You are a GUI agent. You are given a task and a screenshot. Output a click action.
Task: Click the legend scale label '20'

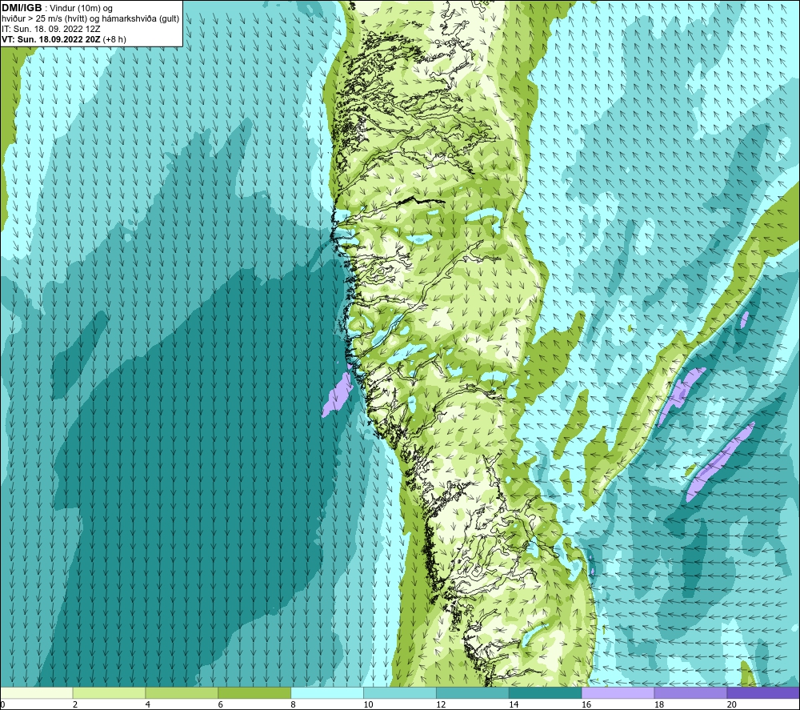tap(732, 704)
